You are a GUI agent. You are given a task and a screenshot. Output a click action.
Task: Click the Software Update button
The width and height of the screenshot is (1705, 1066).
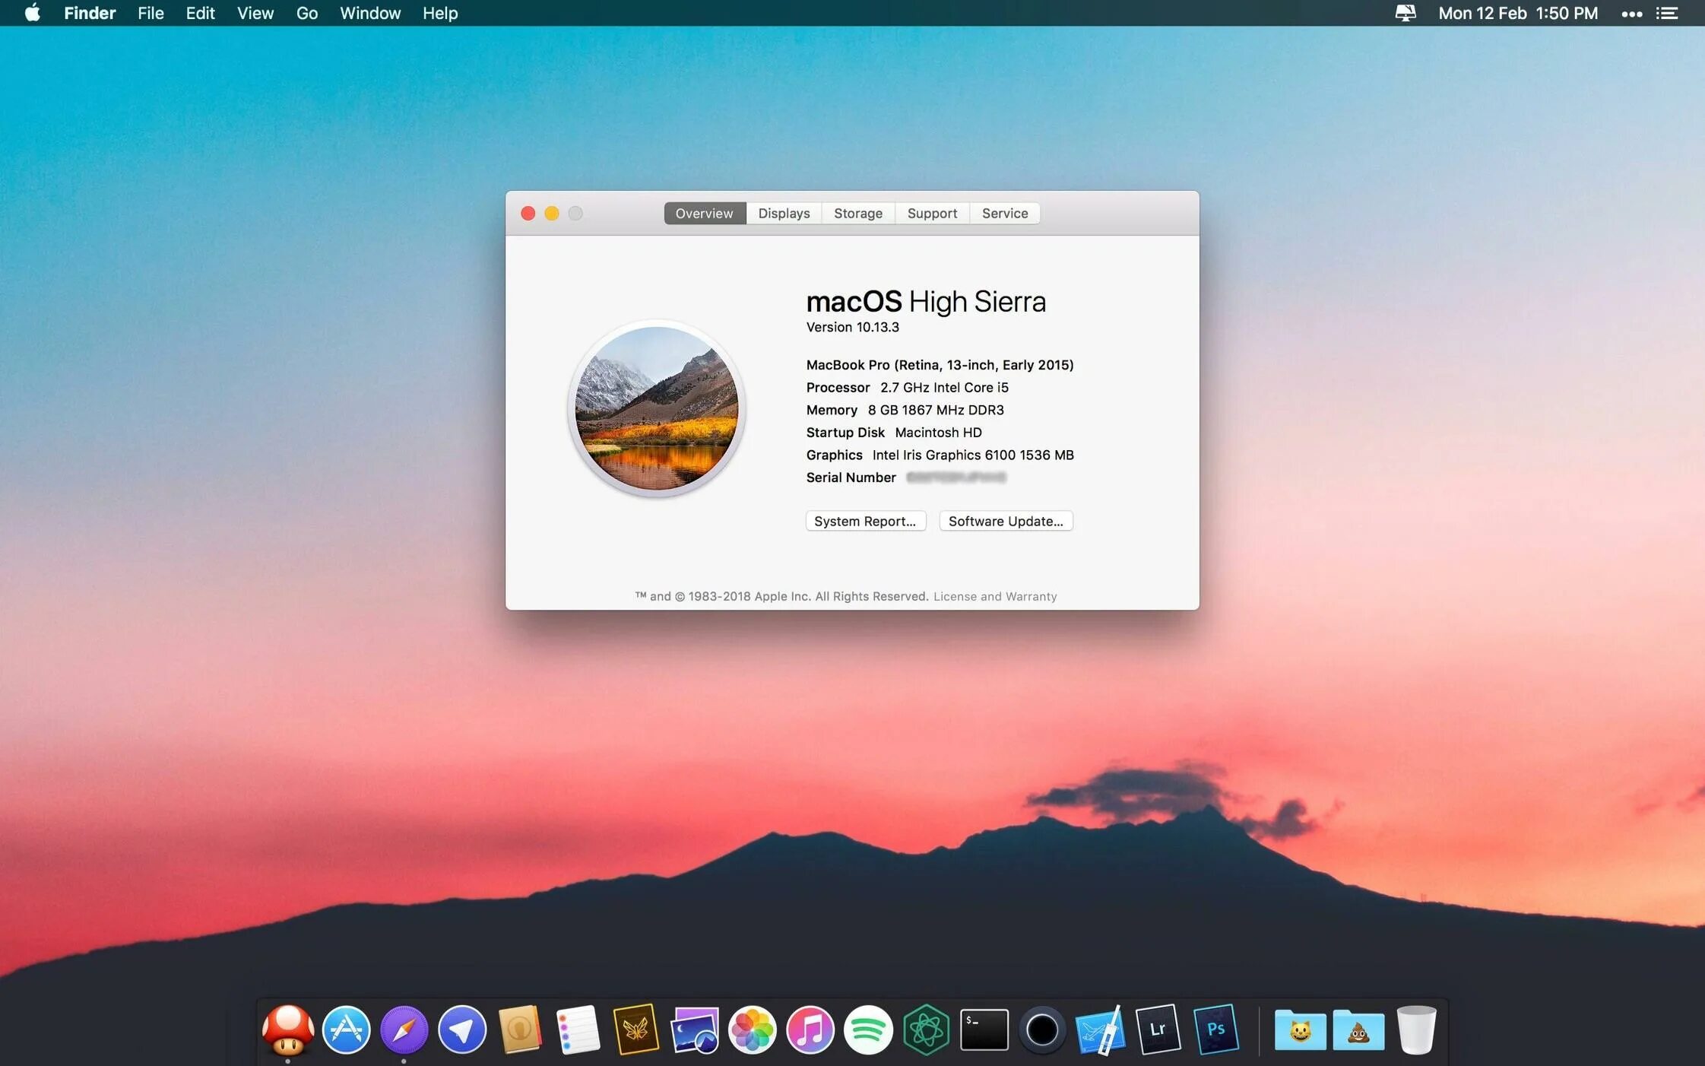(x=1005, y=521)
